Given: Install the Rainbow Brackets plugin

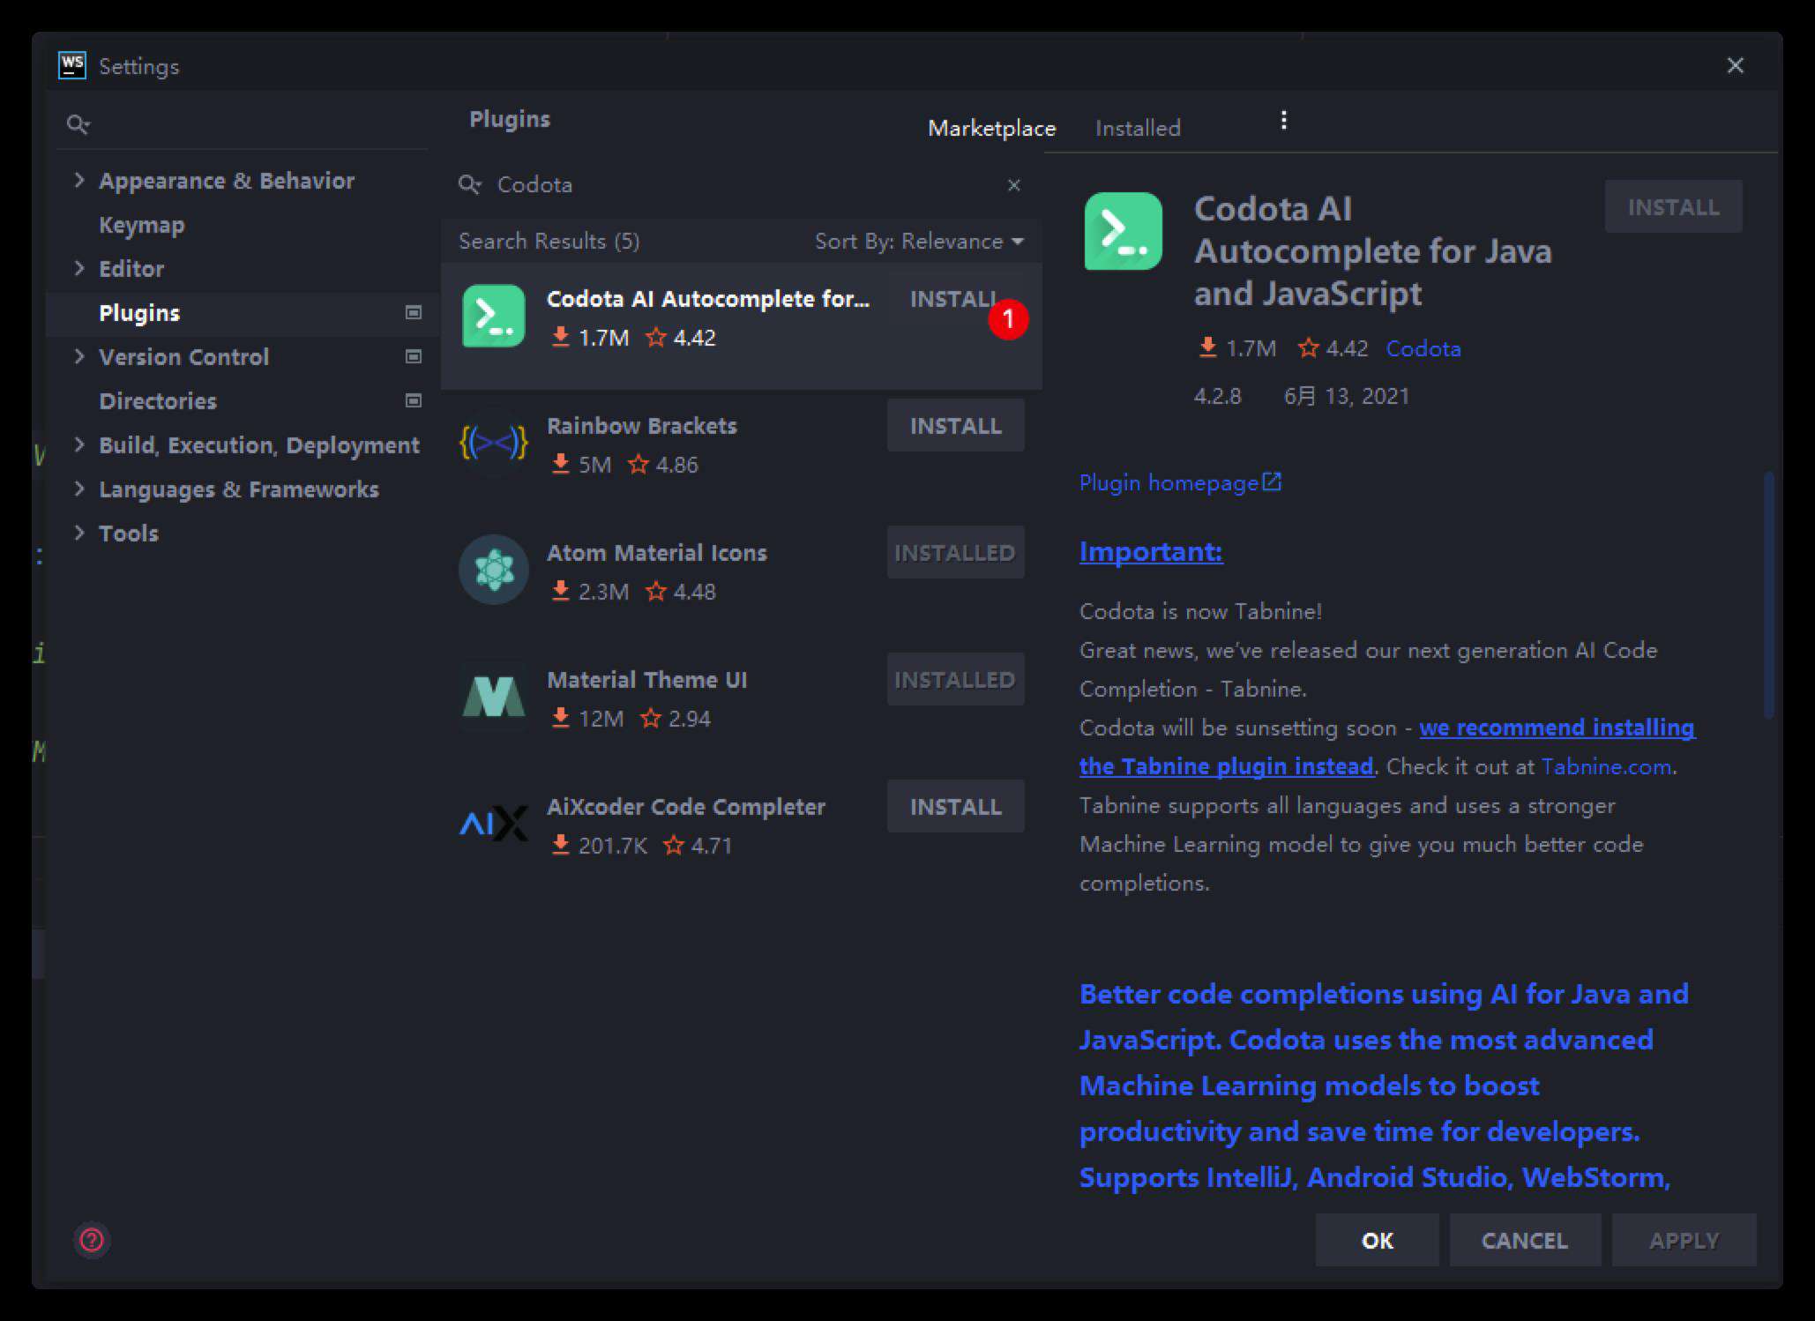Looking at the screenshot, I should point(956,425).
